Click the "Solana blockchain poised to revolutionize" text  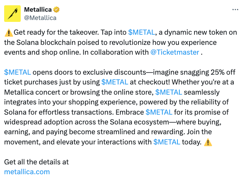83,43
